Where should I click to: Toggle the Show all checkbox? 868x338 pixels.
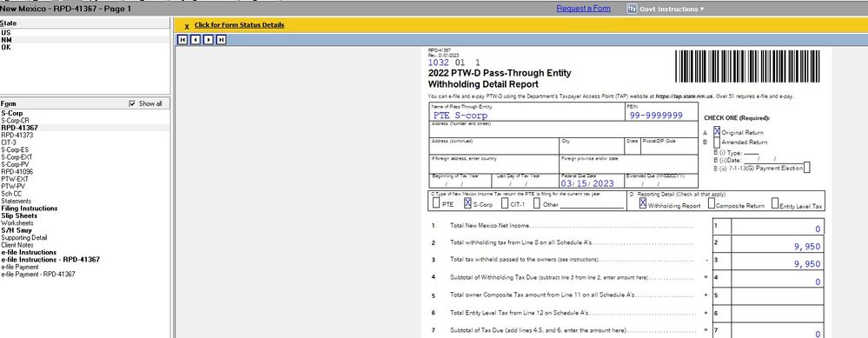[x=132, y=103]
